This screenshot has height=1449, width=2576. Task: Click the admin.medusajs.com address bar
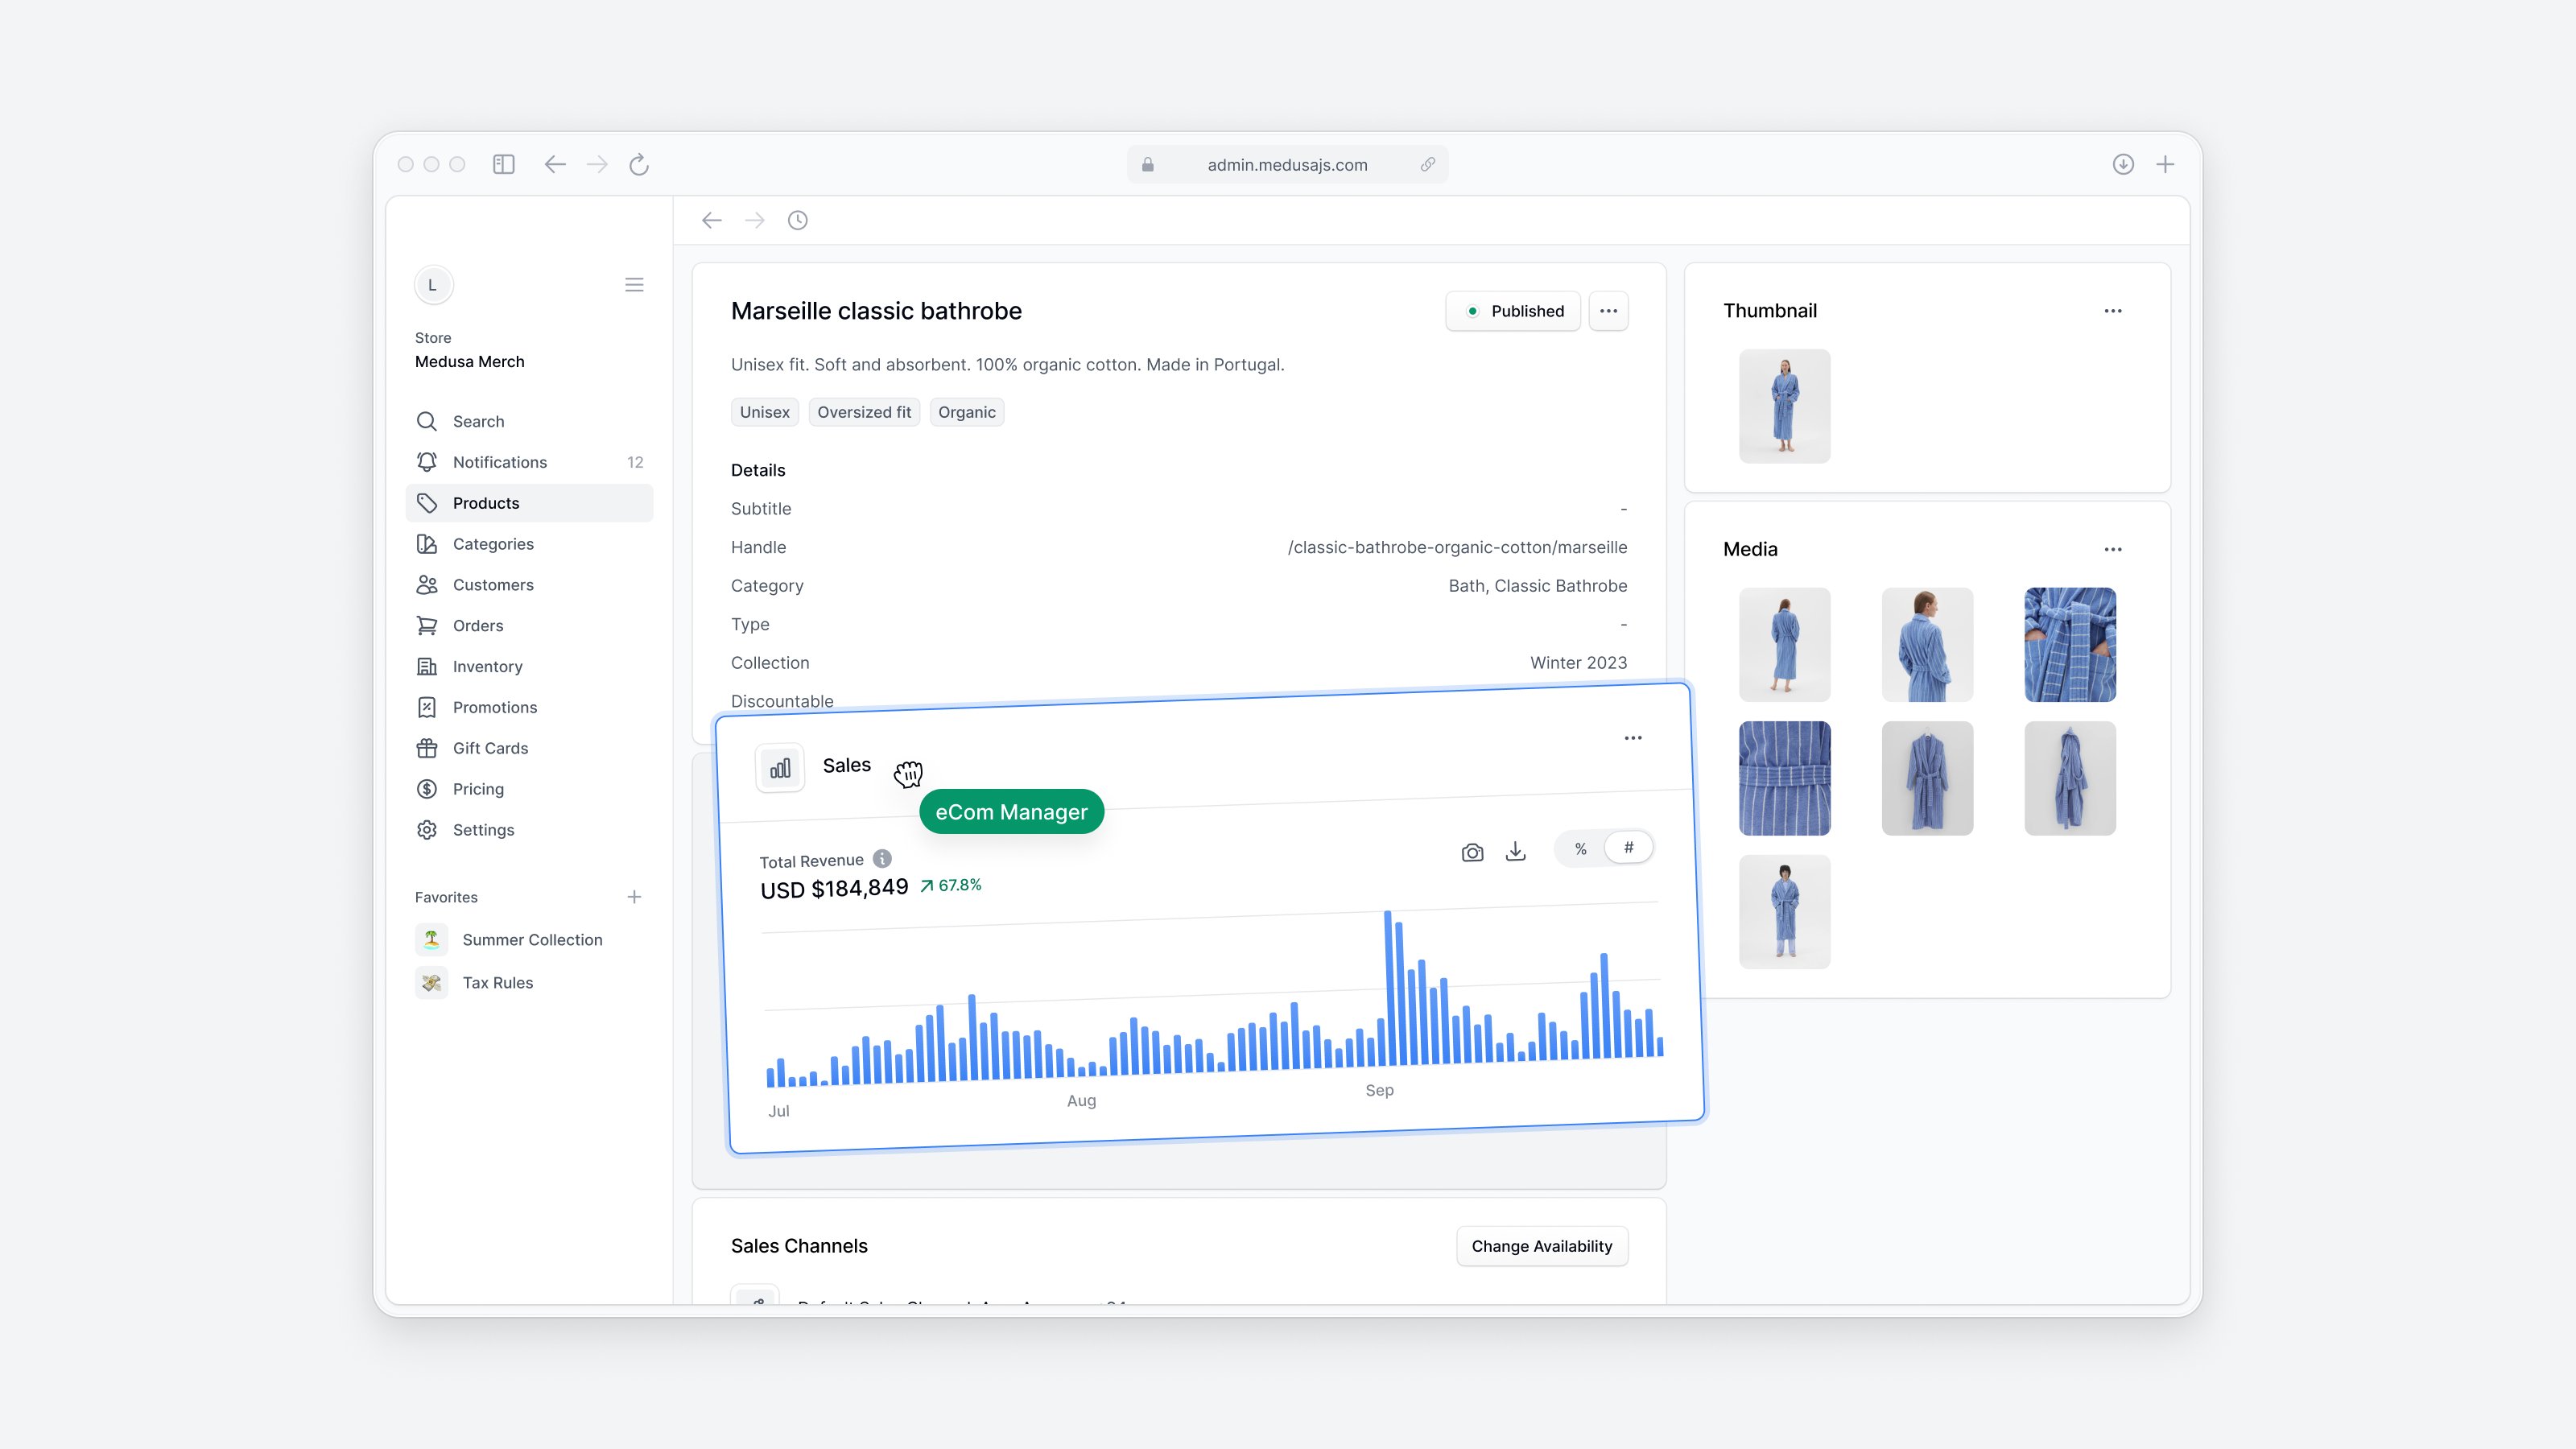(1287, 165)
